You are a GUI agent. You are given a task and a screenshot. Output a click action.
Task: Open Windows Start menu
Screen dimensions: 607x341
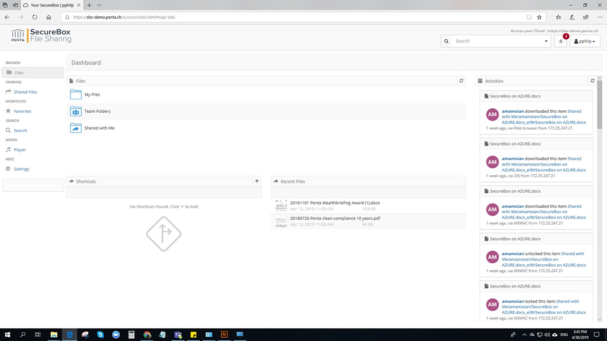point(7,334)
